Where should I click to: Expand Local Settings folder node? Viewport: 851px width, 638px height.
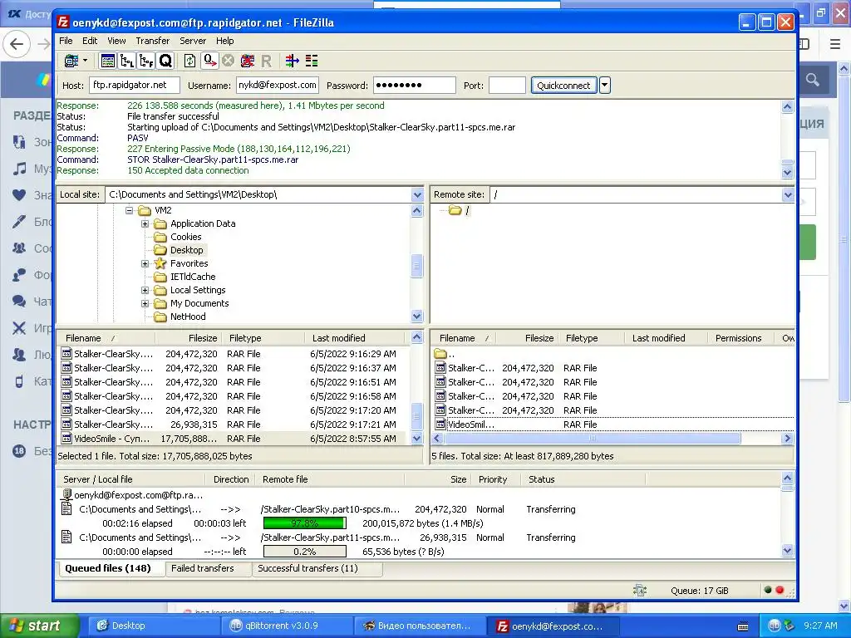pos(145,290)
